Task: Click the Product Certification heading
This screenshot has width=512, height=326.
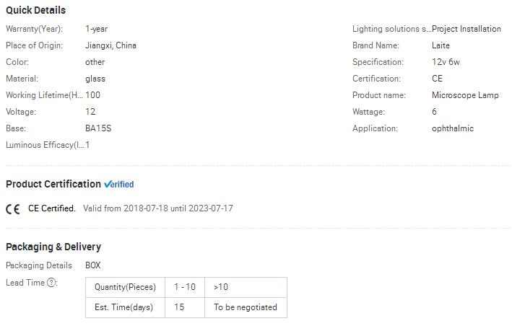Action: 53,184
